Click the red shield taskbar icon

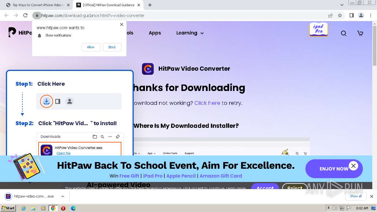pos(63,208)
